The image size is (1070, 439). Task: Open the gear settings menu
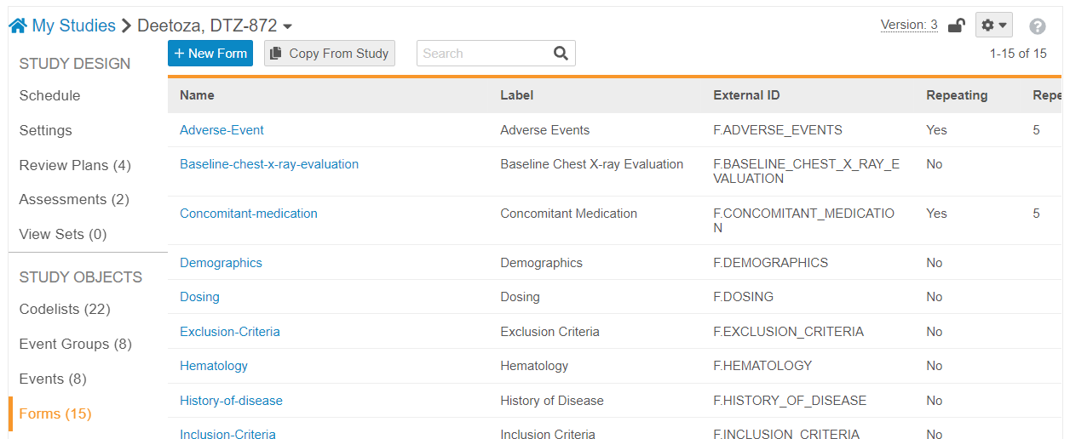(993, 26)
